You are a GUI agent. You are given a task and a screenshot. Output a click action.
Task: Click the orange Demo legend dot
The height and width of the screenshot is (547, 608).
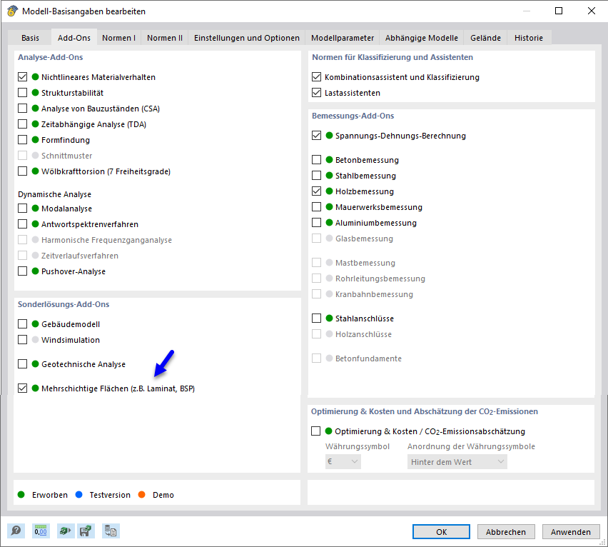pyautogui.click(x=141, y=494)
